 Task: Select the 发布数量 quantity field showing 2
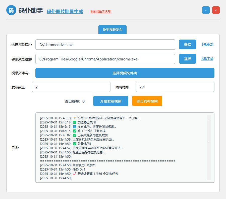click(x=71, y=87)
